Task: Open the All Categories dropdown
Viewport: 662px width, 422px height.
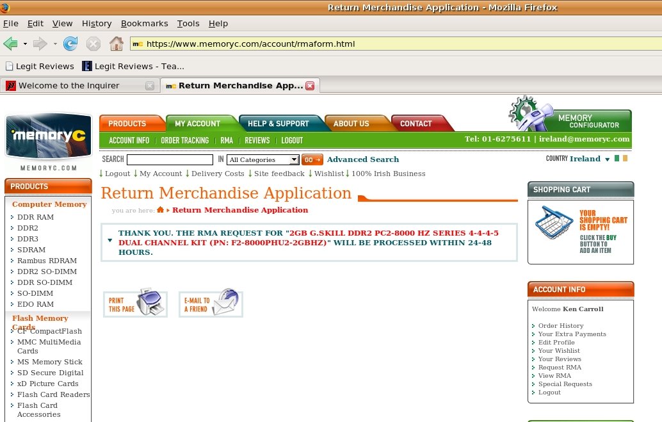Action: [263, 159]
